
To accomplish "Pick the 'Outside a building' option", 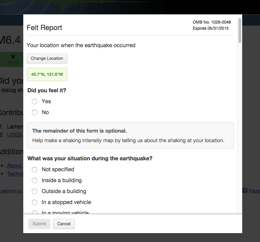I will (x=35, y=191).
